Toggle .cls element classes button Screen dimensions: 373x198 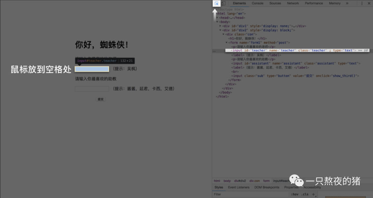(305, 194)
